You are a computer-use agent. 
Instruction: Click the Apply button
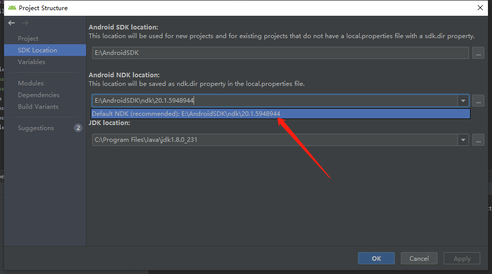click(462, 258)
